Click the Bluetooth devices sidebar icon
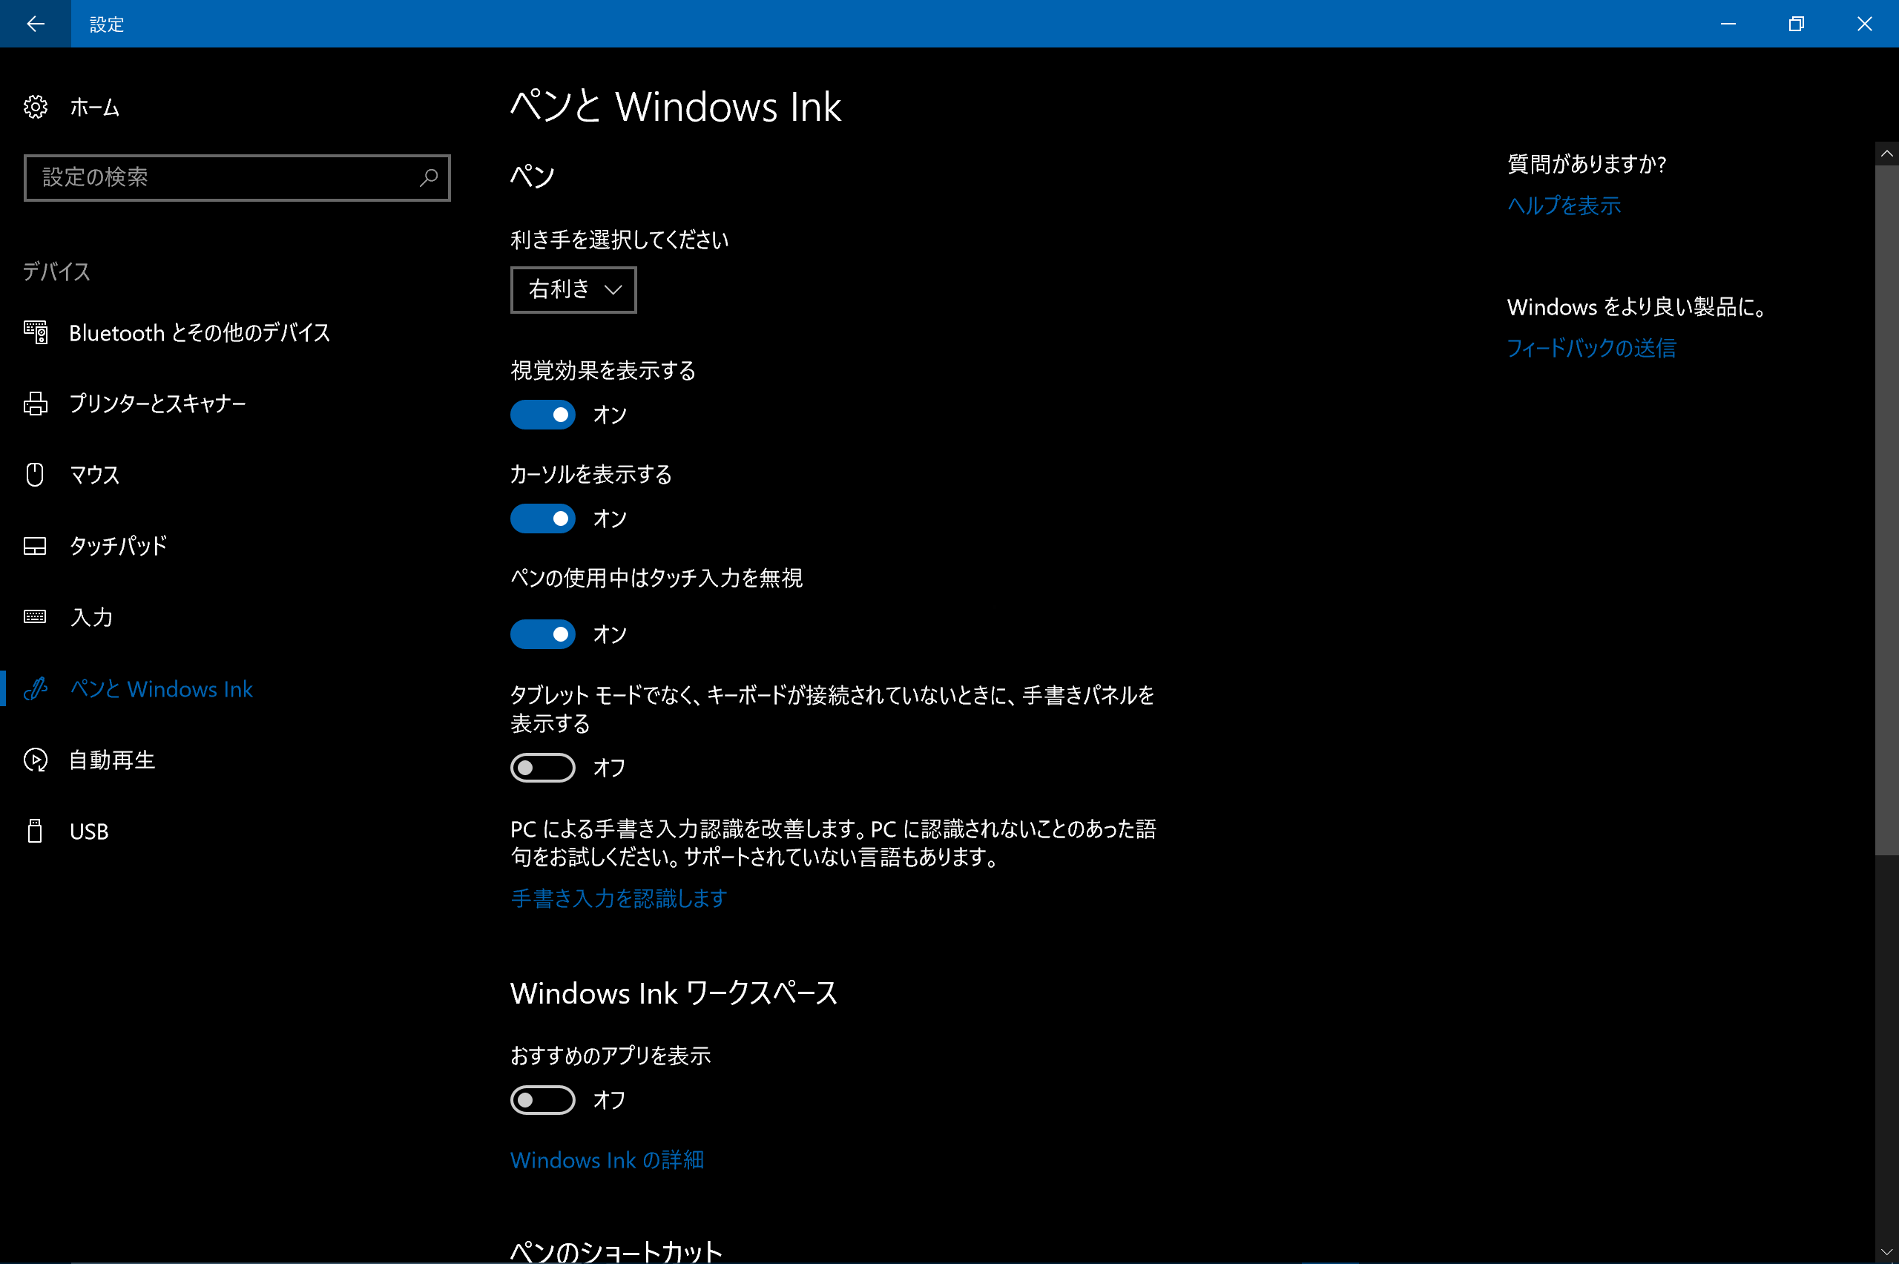Screen dimensions: 1899x1264 [36, 332]
